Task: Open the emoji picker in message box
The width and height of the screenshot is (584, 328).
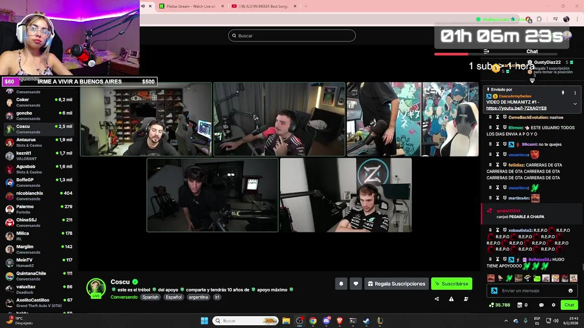Action: 570,291
